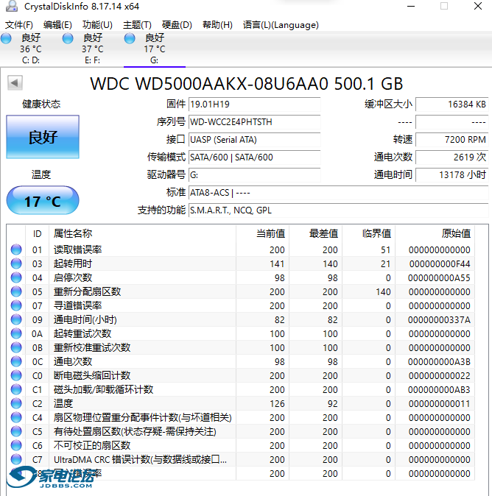Click disk title WDC WD5000AAKX-08U6AA0 500.1 GB

coord(246,84)
